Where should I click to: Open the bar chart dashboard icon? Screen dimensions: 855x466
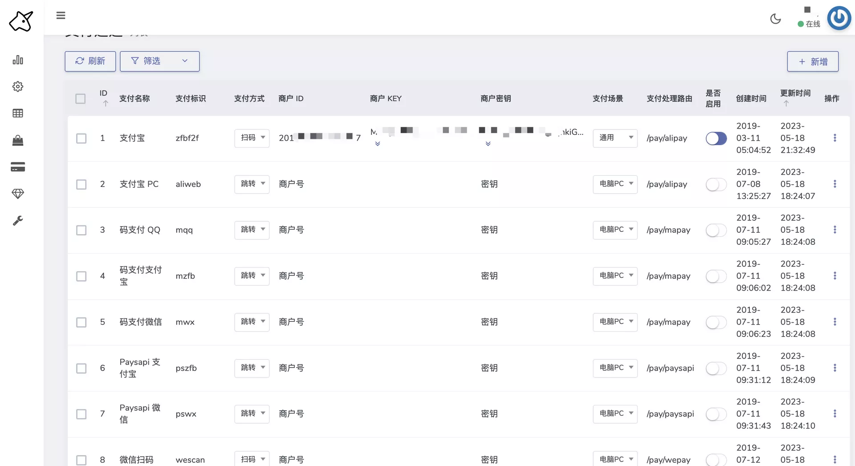click(x=18, y=60)
